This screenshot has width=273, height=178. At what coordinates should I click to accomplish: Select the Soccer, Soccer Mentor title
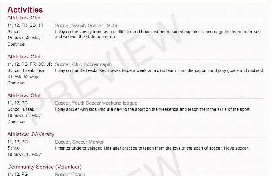point(79,142)
